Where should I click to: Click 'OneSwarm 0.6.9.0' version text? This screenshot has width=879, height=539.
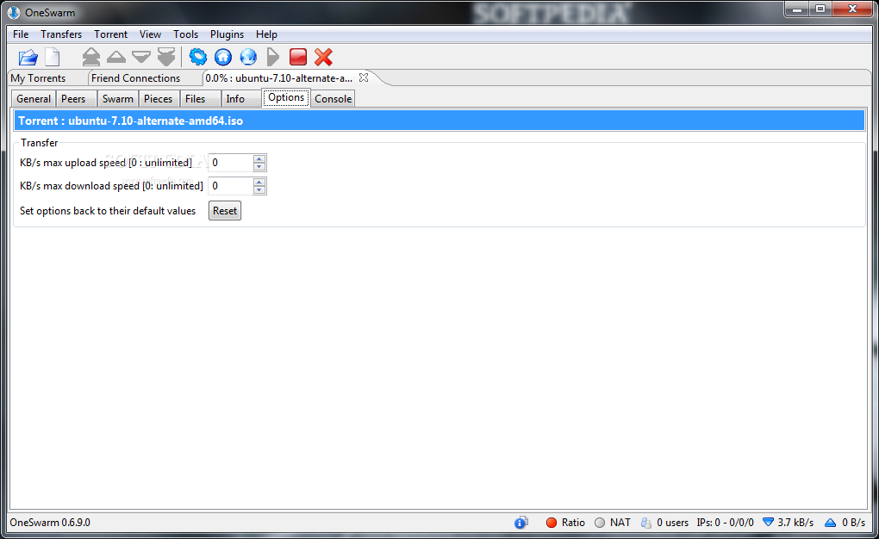coord(50,522)
